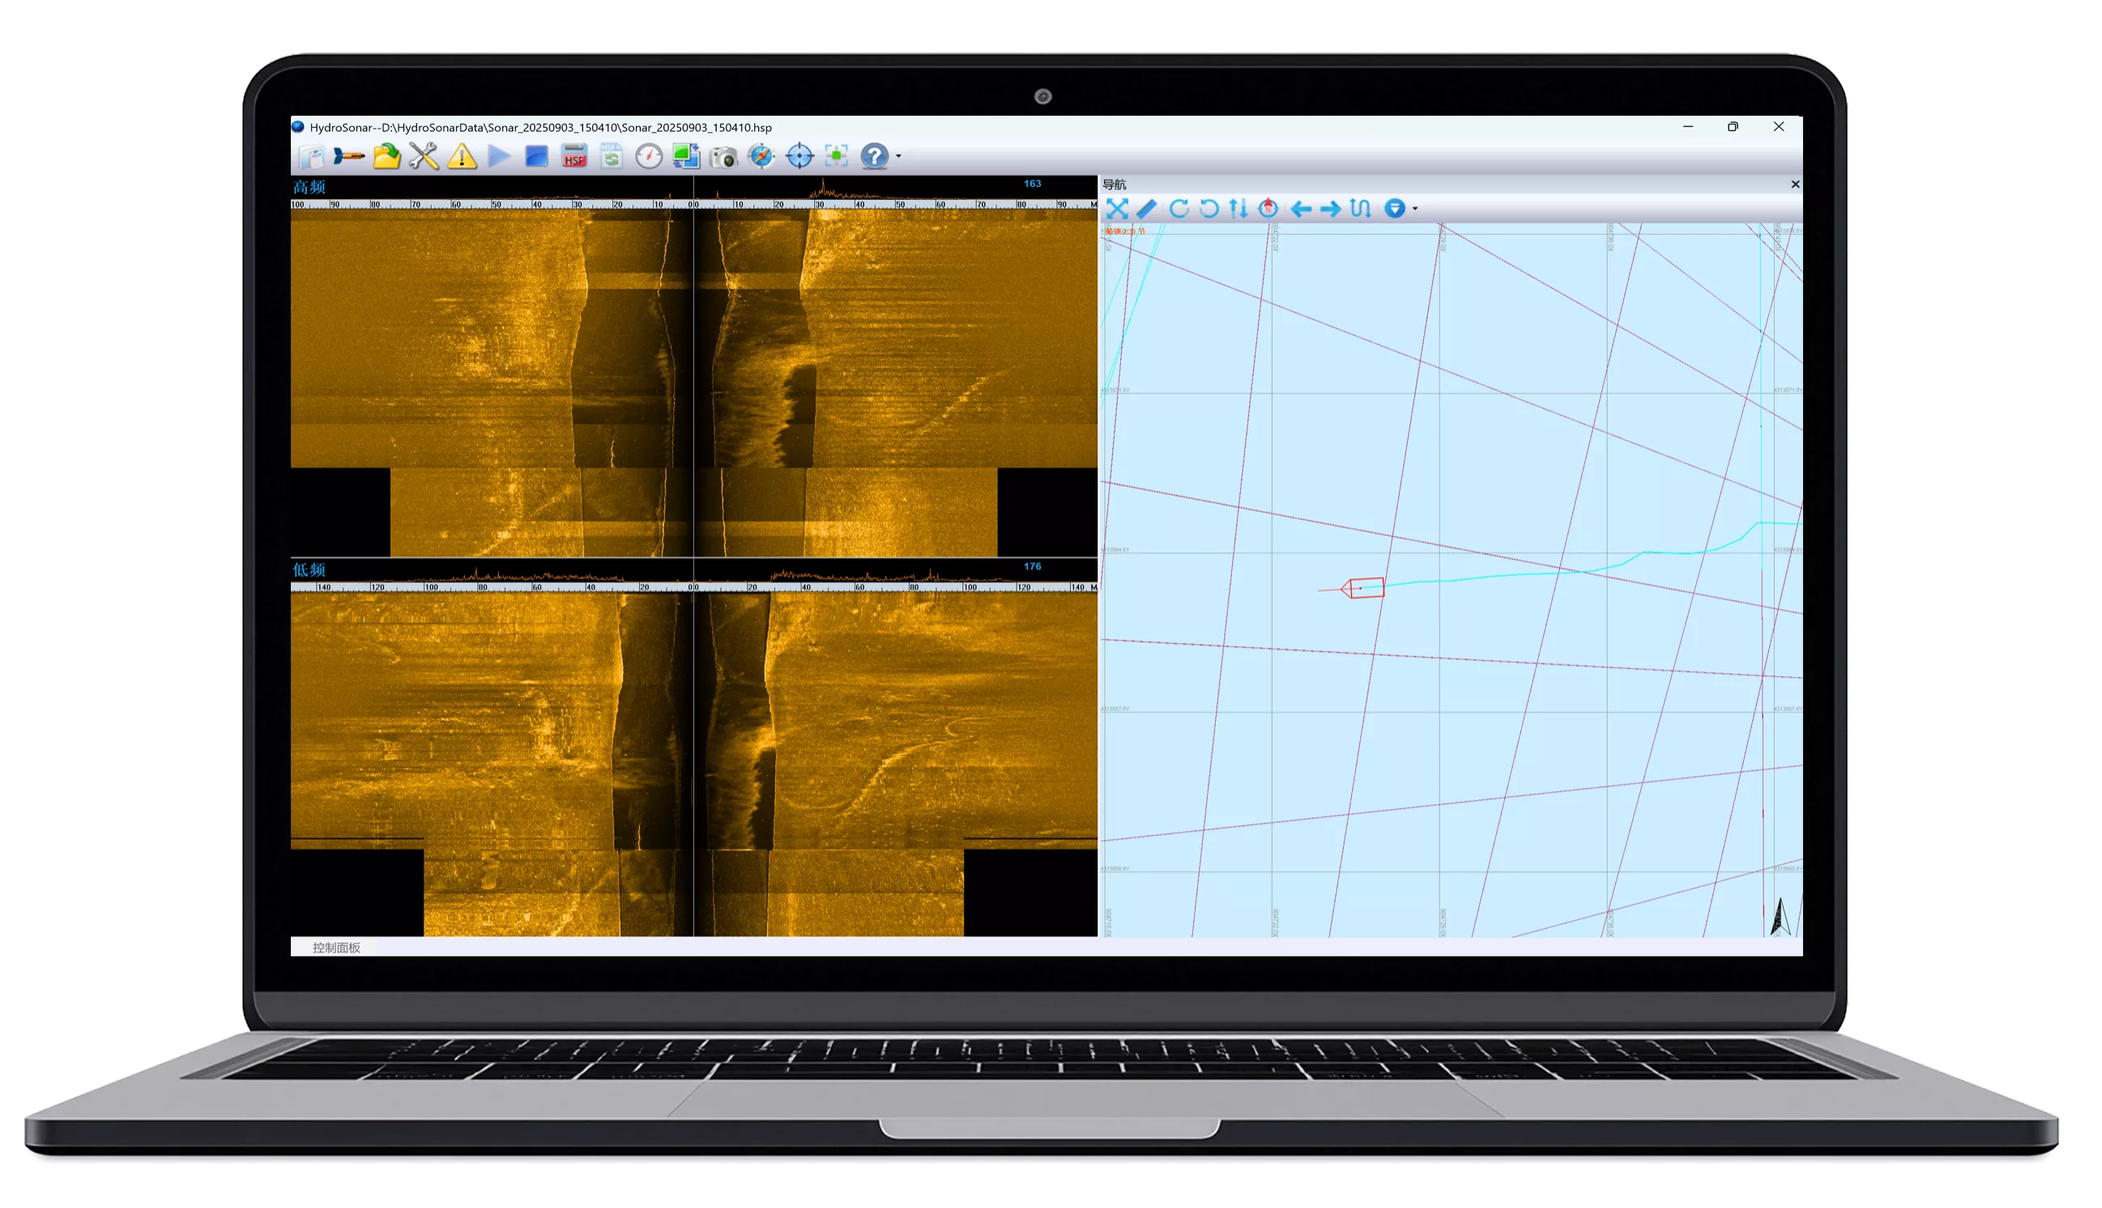Image resolution: width=2102 pixels, height=1208 pixels.
Task: Take a snapshot with the camera icon
Action: tap(723, 157)
